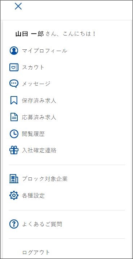Image resolution: width=133 pixels, height=259 pixels.
Task: View 応募済み求人 list
Action: point(39,118)
